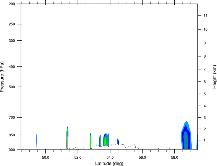
Task: Click the large blue contour blob near 58.7 latitude
Action: coord(186,135)
